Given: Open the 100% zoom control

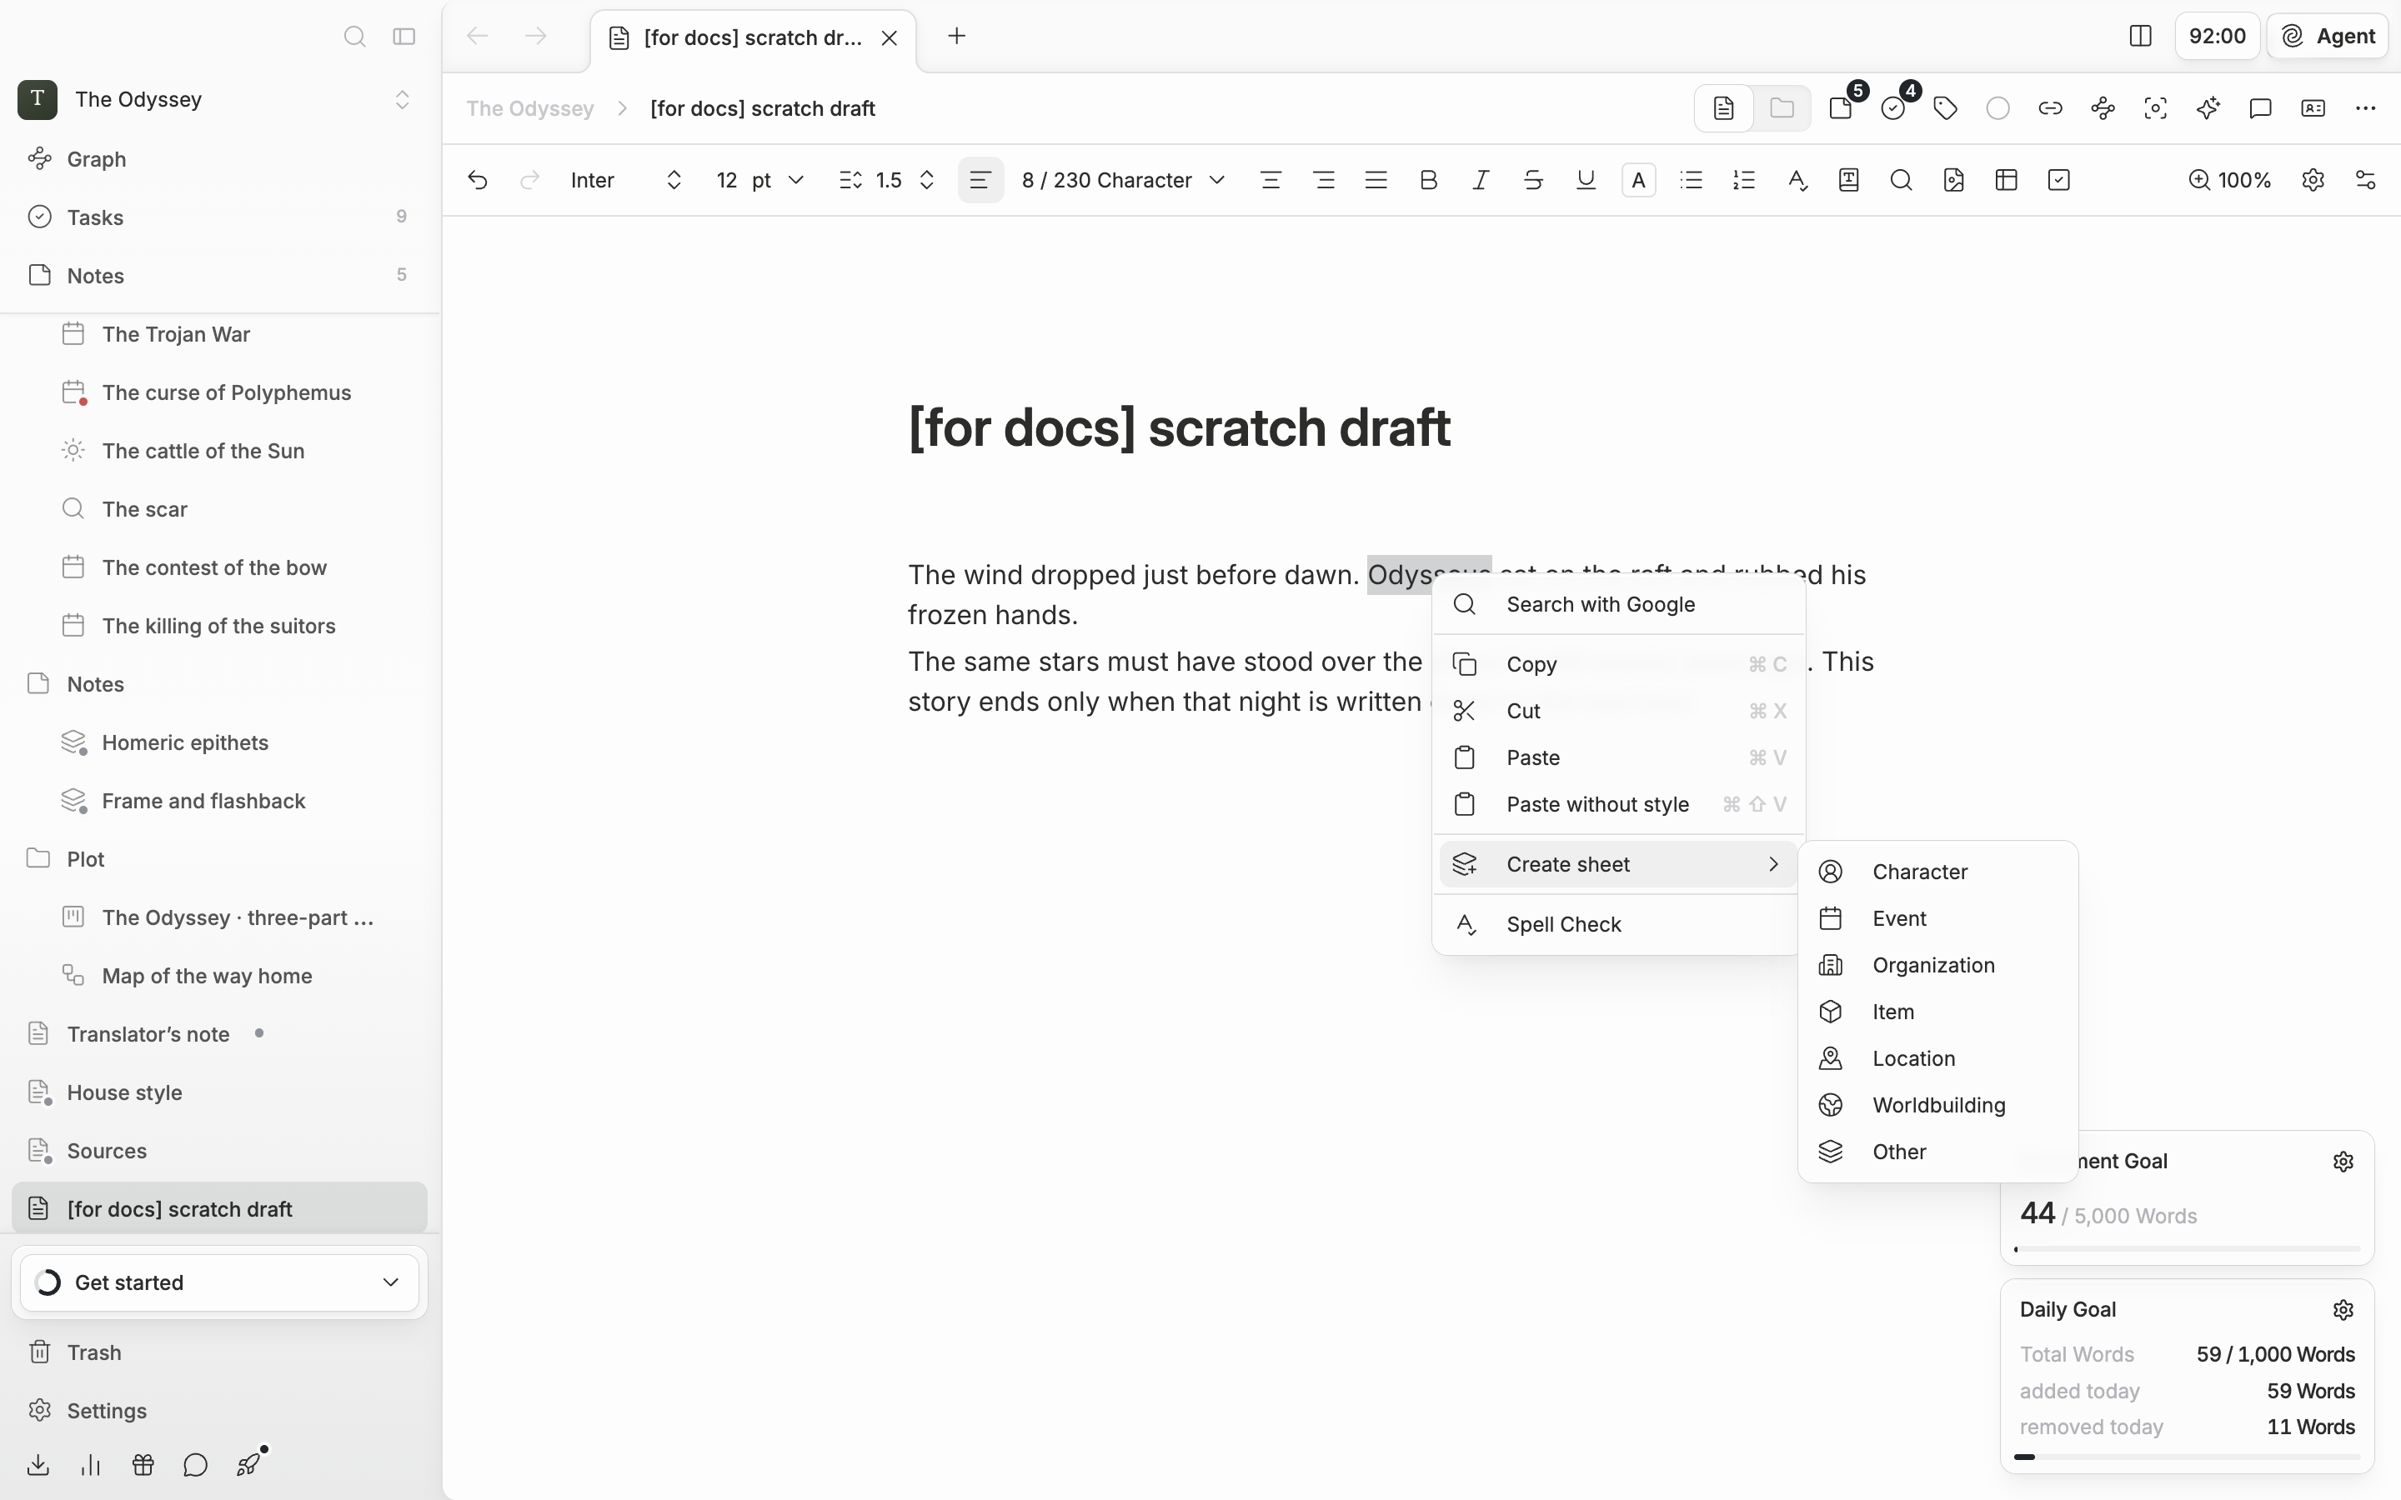Looking at the screenshot, I should [x=2229, y=179].
